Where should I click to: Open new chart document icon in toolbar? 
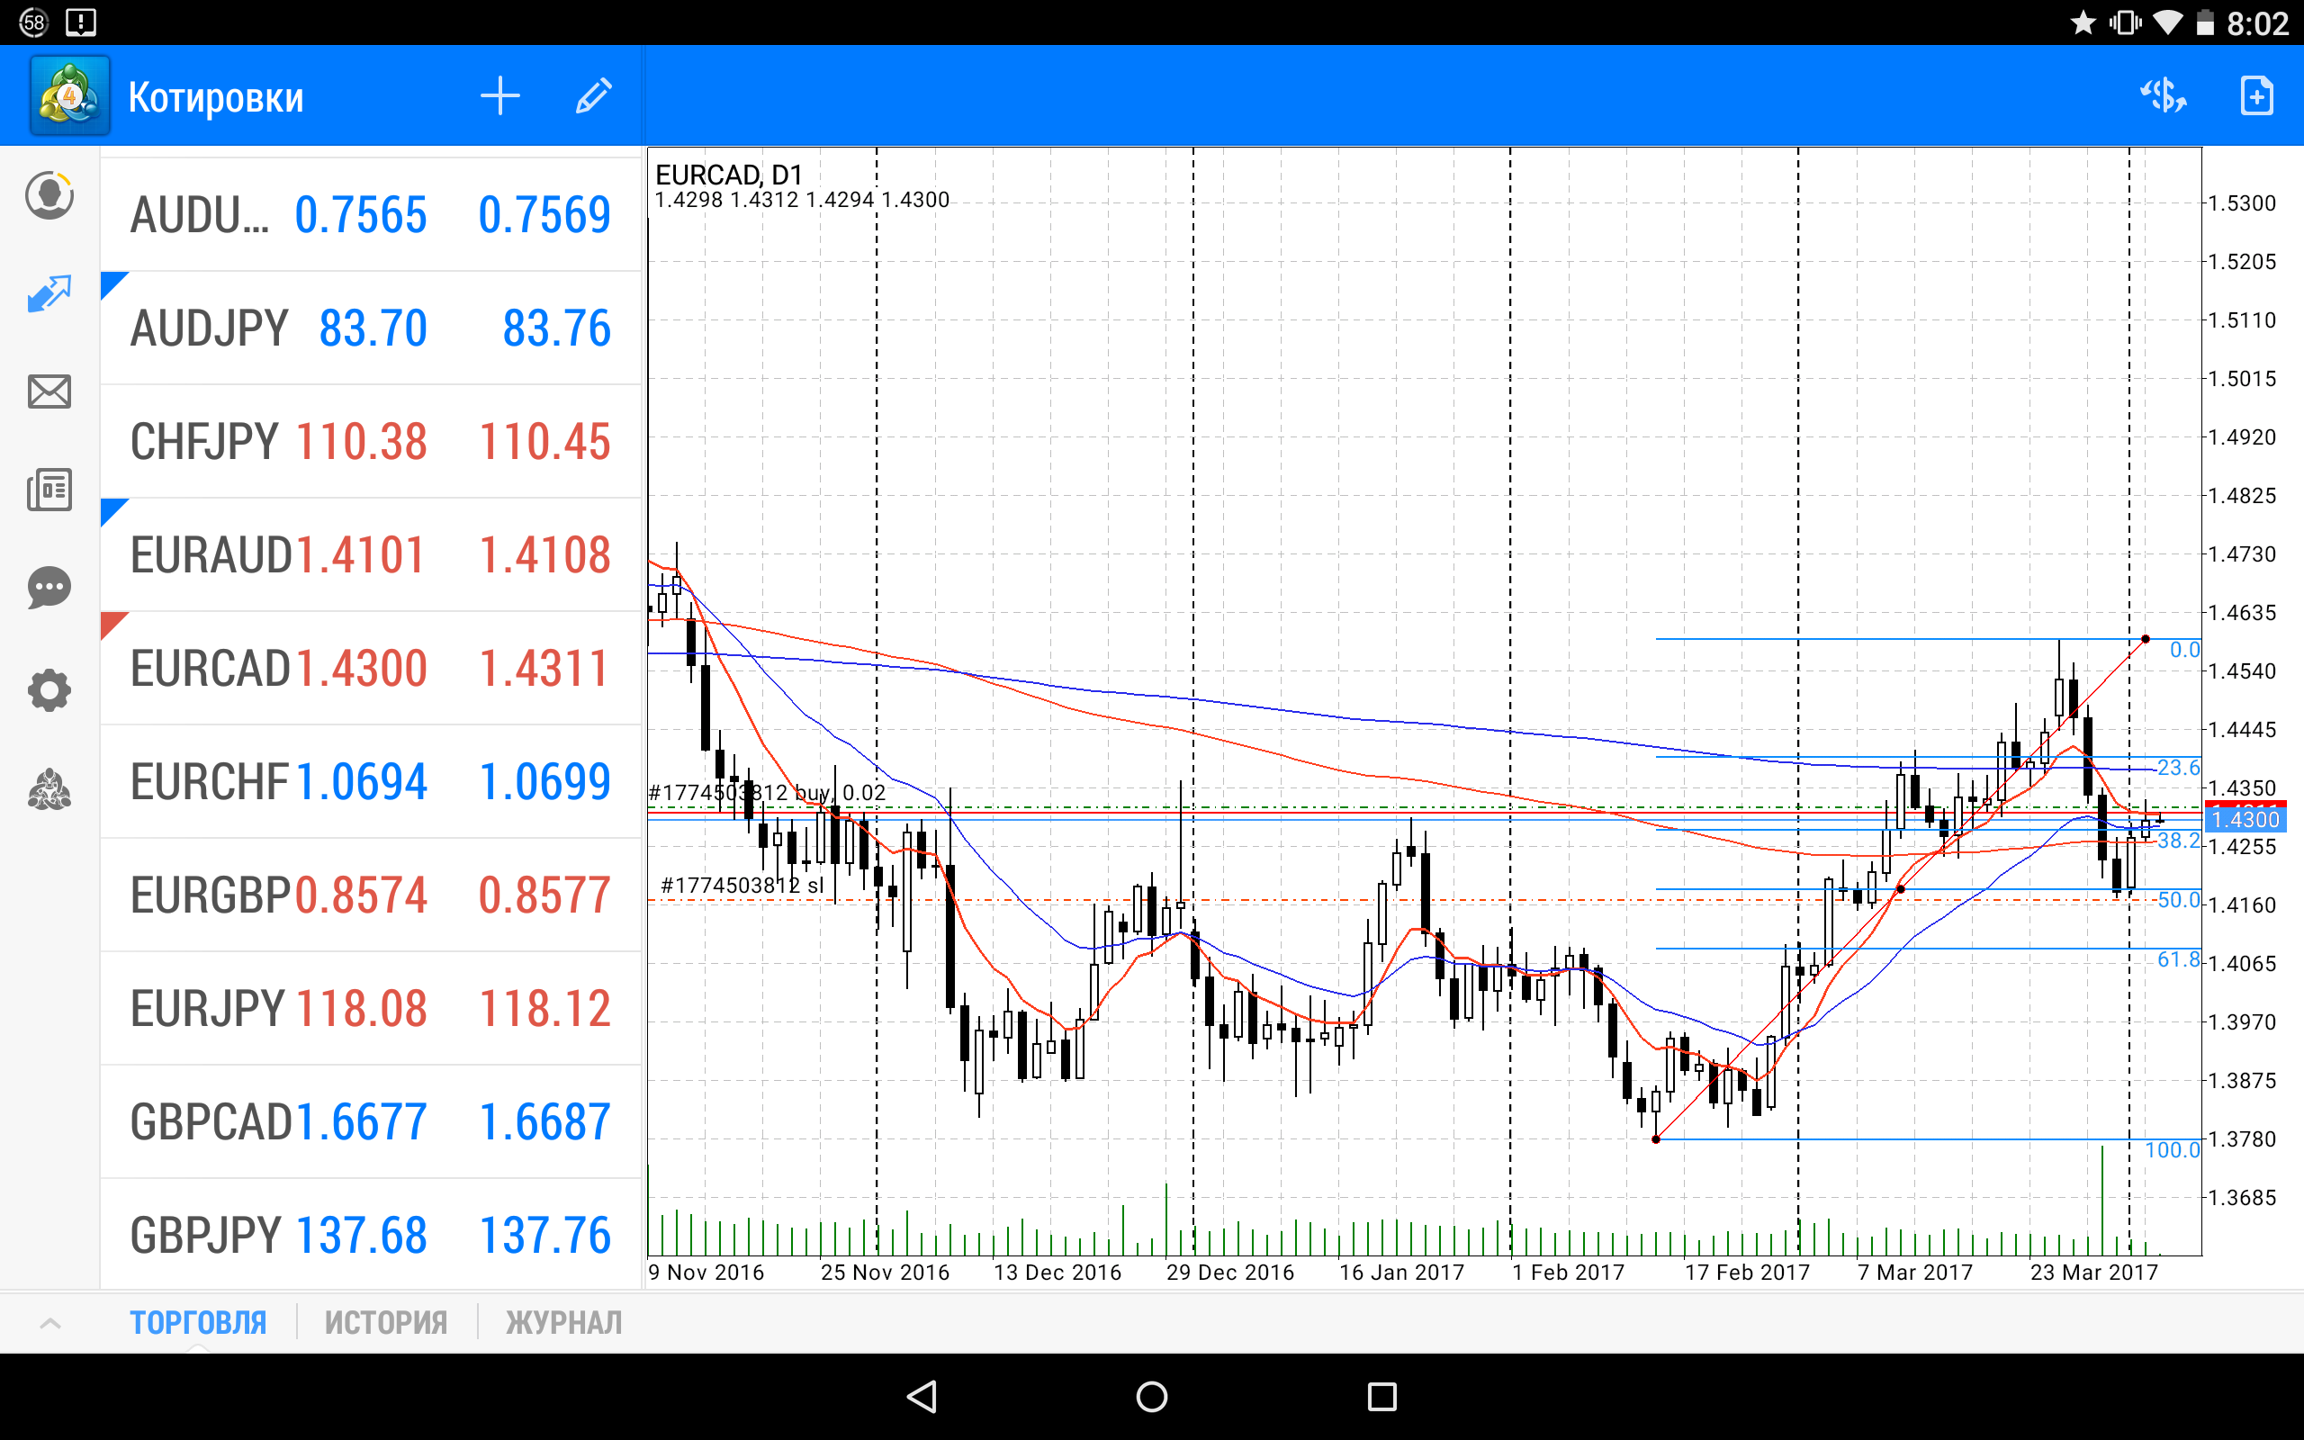[x=2256, y=96]
